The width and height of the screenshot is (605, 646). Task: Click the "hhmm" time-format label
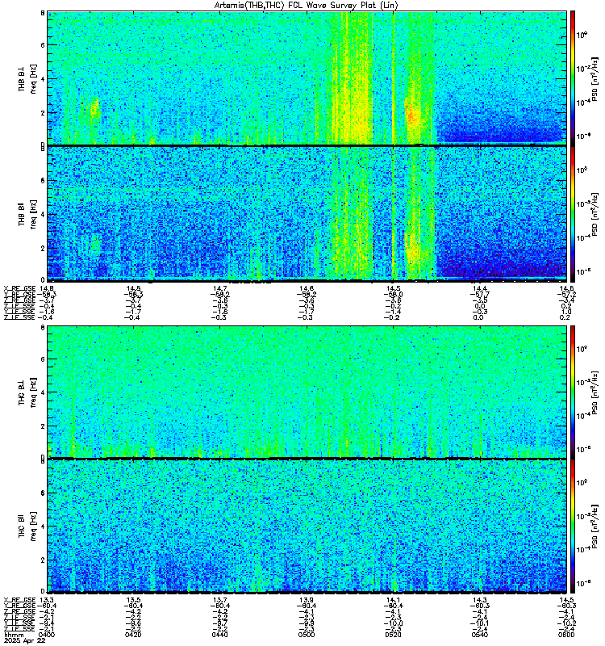[14, 636]
